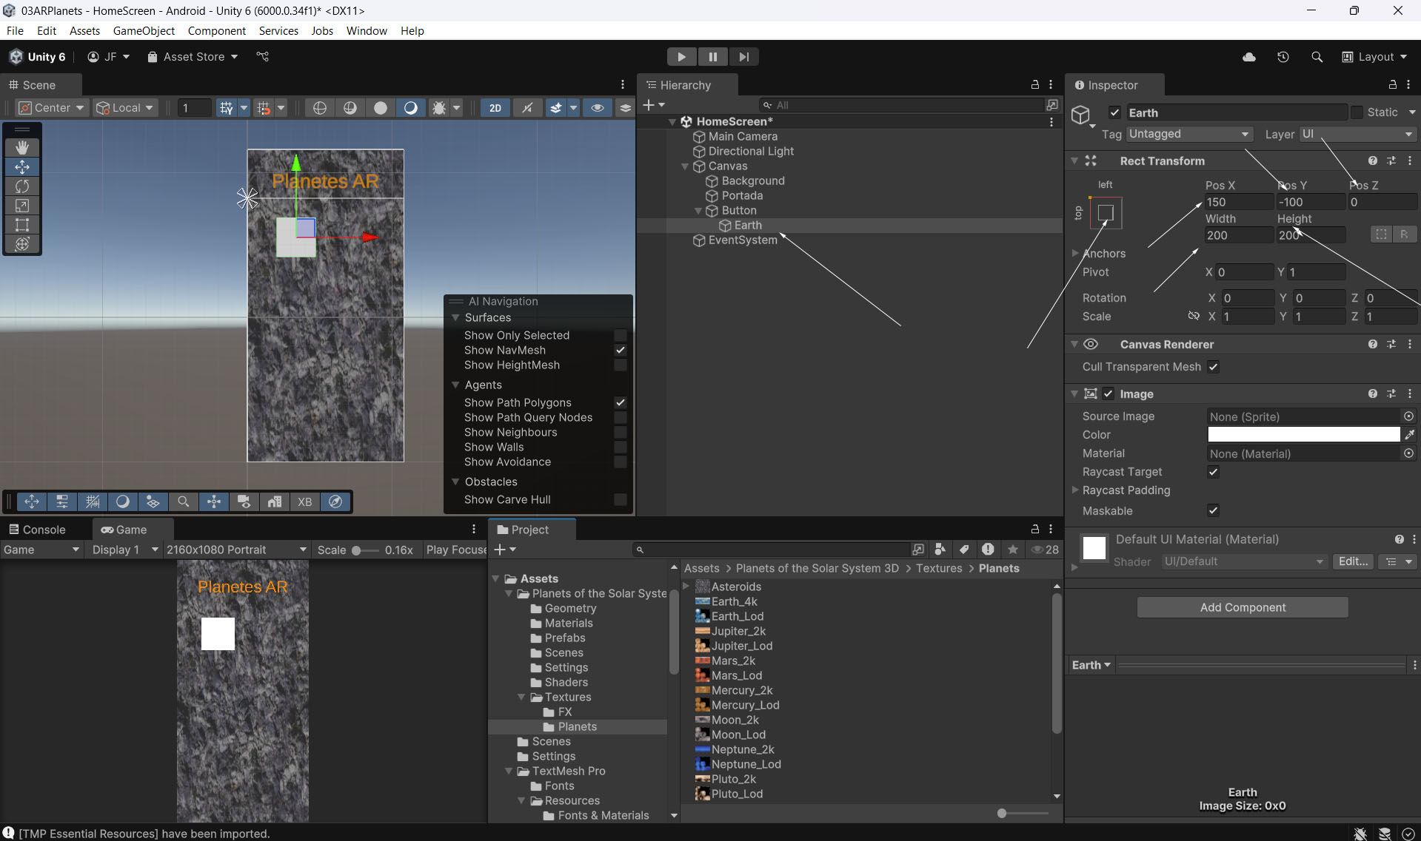1421x841 pixels.
Task: Open the GameObject menu
Action: tap(144, 31)
